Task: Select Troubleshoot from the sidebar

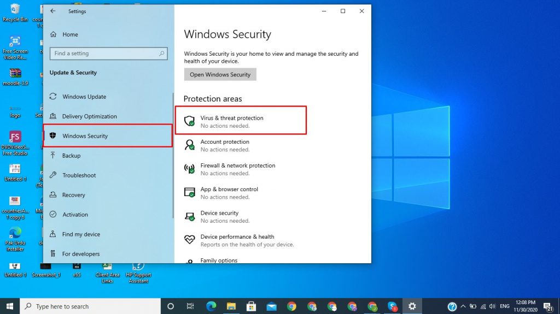Action: pyautogui.click(x=79, y=175)
